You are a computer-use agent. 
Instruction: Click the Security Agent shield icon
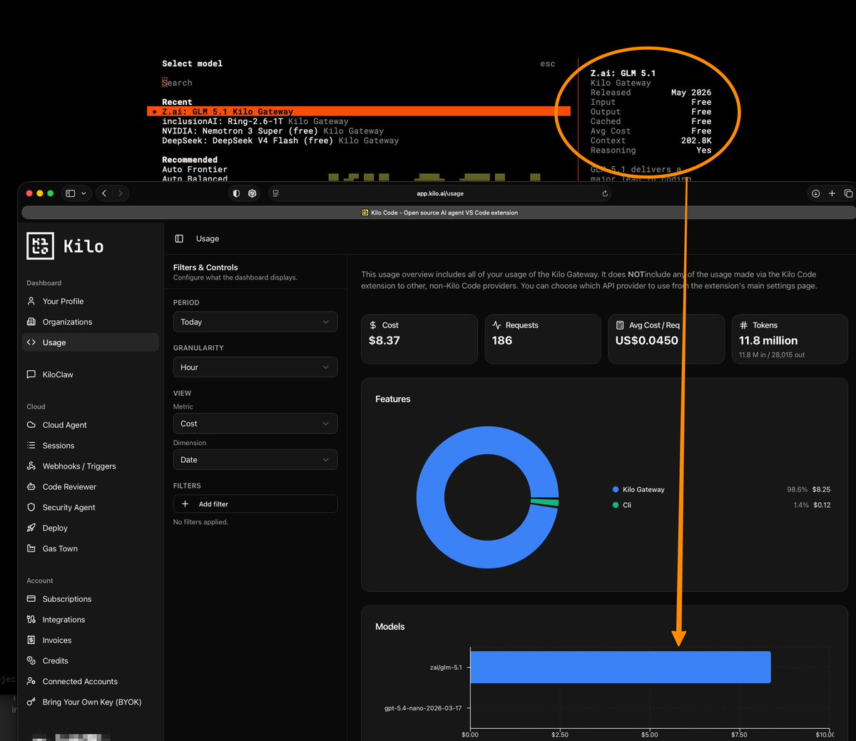[x=31, y=507]
